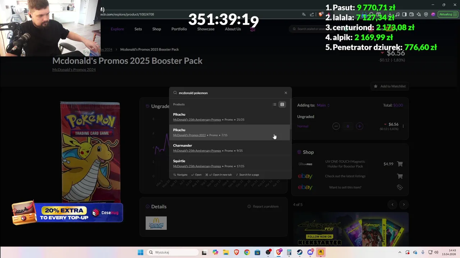This screenshot has width=460, height=258.
Task: Open 'Want to sell this item?' link
Action: 345,187
